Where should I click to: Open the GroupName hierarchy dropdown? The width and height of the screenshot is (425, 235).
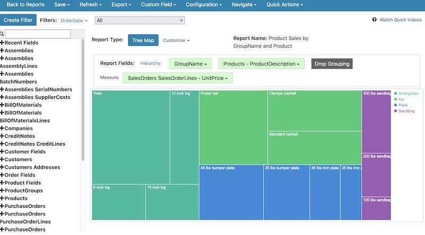(190, 64)
